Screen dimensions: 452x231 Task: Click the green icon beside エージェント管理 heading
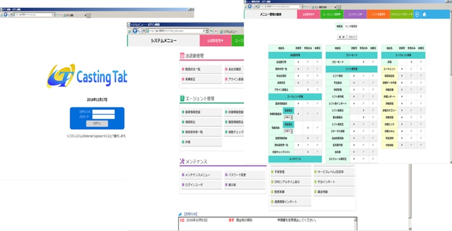point(182,98)
